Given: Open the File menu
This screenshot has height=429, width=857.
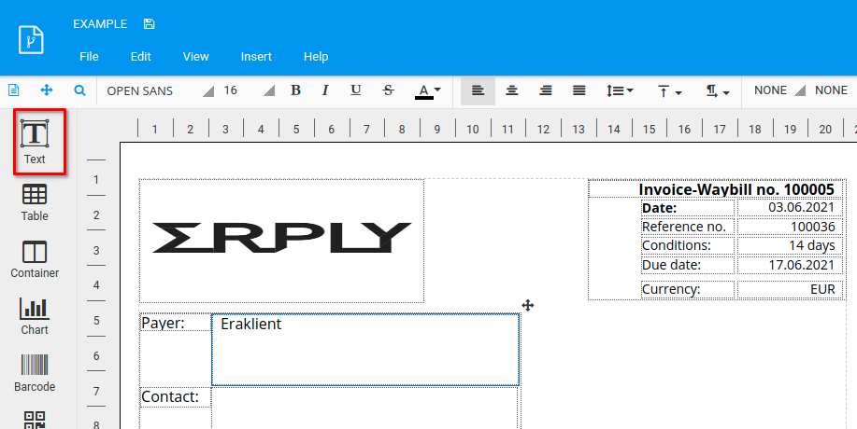Looking at the screenshot, I should (89, 57).
